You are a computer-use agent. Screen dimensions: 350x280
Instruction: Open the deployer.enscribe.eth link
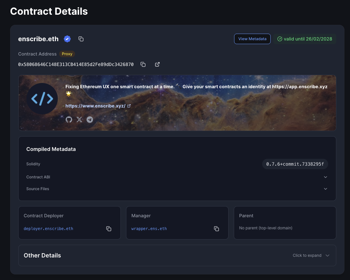[x=48, y=229]
